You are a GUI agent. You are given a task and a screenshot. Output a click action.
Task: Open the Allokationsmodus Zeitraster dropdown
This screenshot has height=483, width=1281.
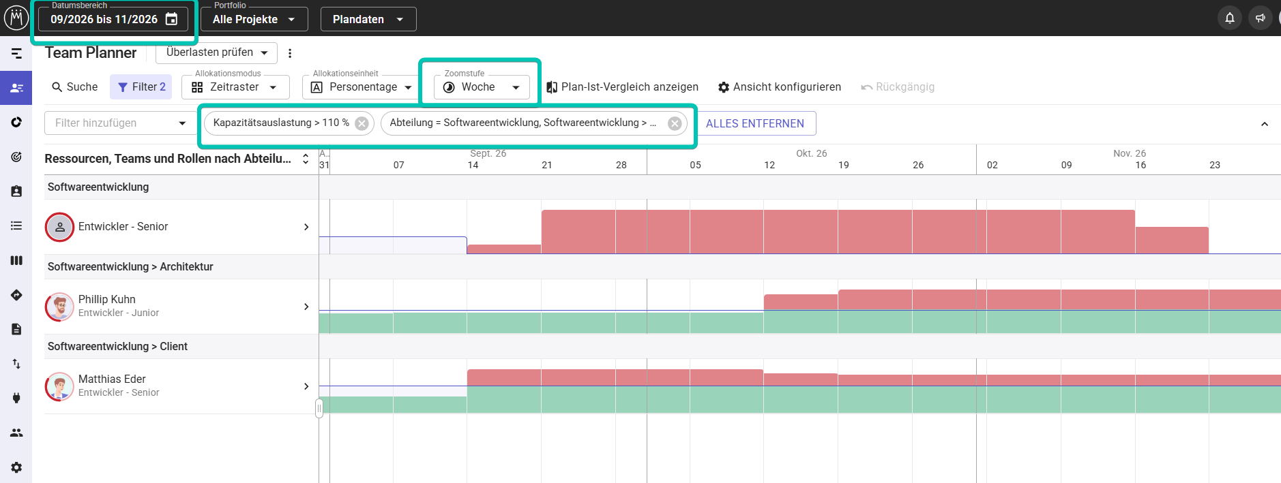(235, 87)
